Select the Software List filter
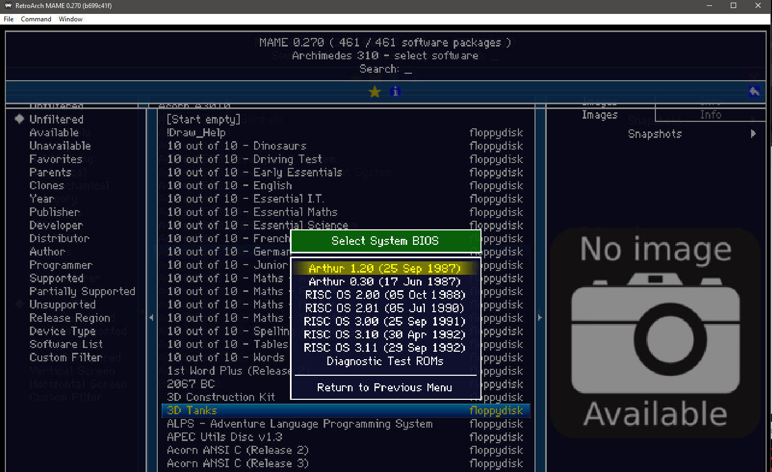The image size is (772, 472). (x=66, y=344)
